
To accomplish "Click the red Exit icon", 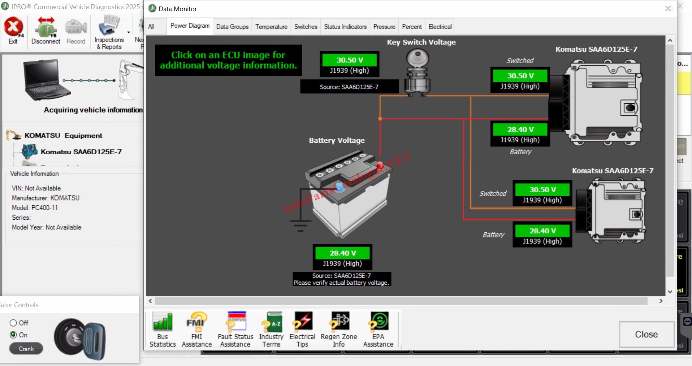I will coord(13,27).
